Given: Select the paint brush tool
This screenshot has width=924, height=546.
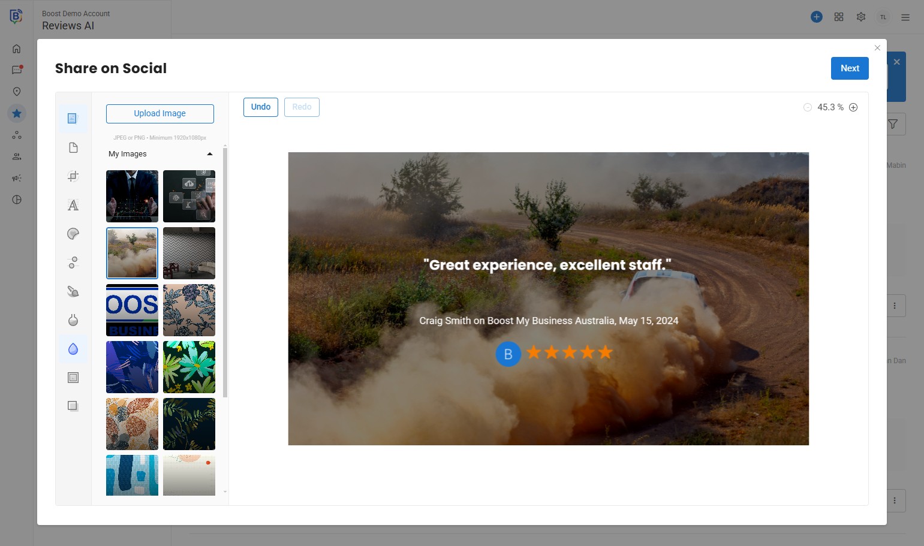Looking at the screenshot, I should point(73,291).
